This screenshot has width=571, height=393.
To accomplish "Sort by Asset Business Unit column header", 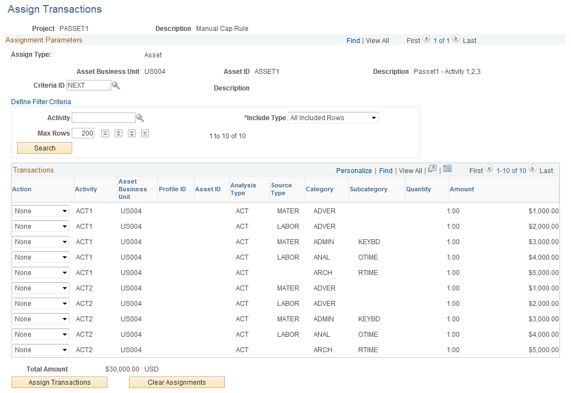I will pyautogui.click(x=132, y=190).
